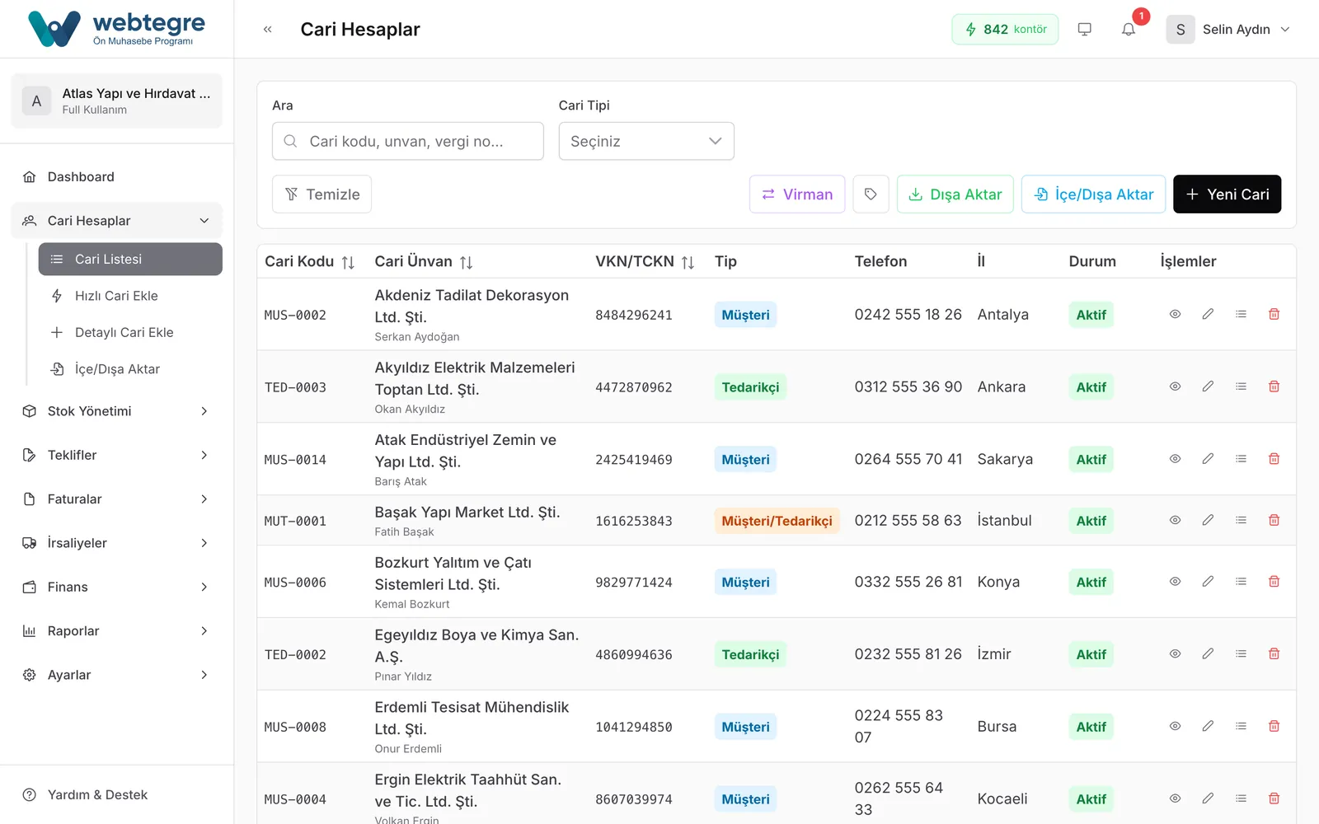View Akdeniz Tadilat Dekorasyon record (eye icon)
This screenshot has height=824, width=1319.
1175,314
